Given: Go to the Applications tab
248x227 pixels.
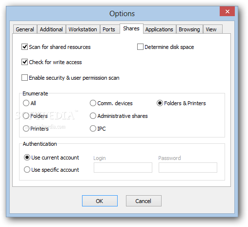Looking at the screenshot, I should click(x=159, y=29).
